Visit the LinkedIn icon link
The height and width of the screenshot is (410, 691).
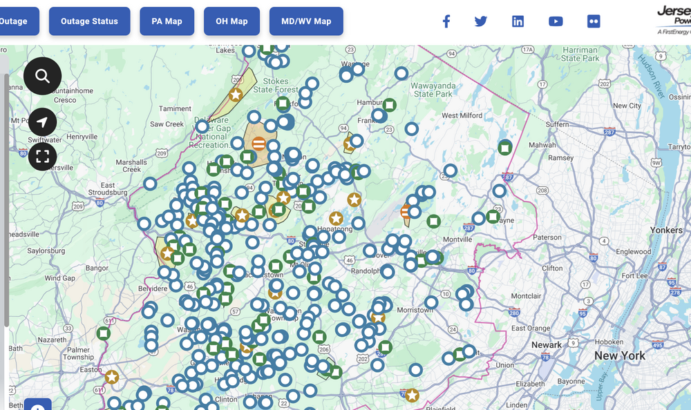click(518, 21)
